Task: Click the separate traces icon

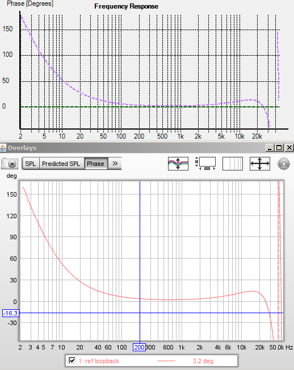Action: (178, 164)
